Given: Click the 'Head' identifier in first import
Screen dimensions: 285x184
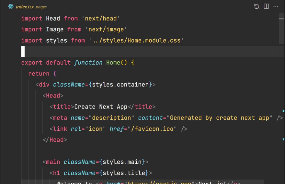Looking at the screenshot, I should (x=53, y=18).
